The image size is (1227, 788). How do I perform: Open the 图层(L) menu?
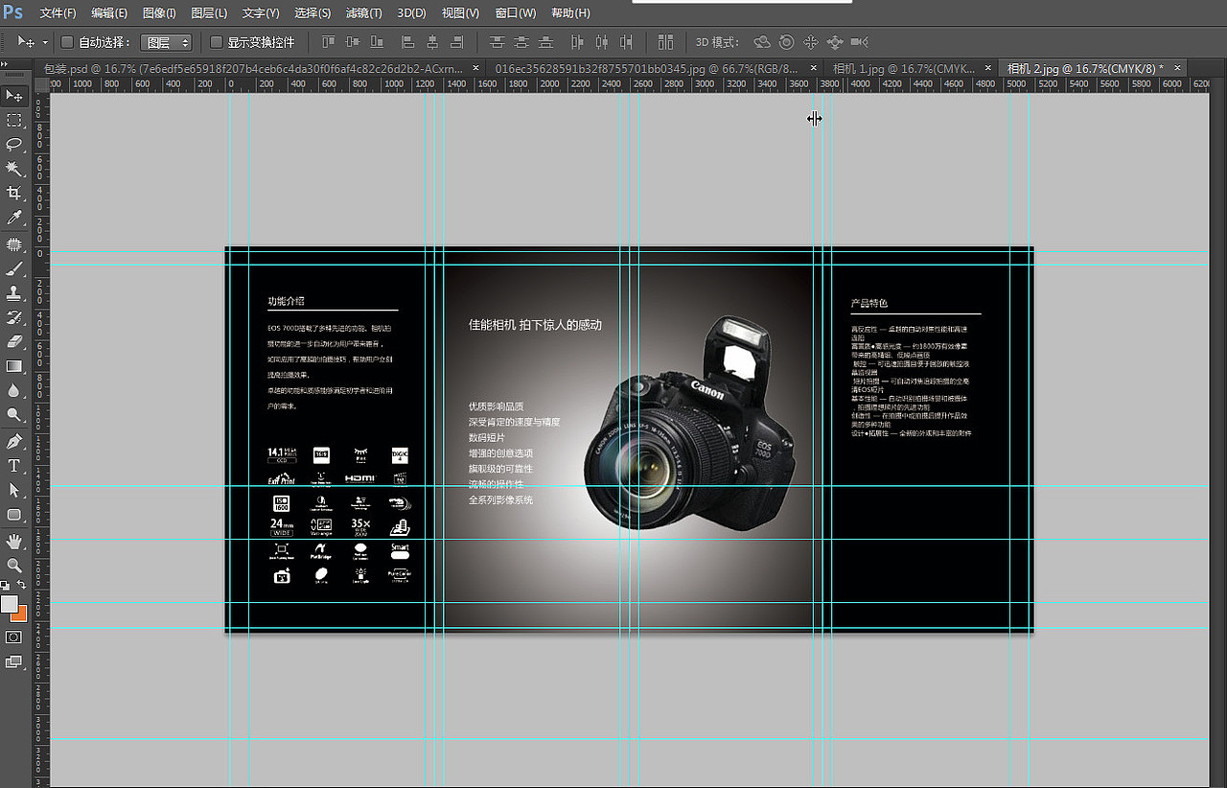209,13
